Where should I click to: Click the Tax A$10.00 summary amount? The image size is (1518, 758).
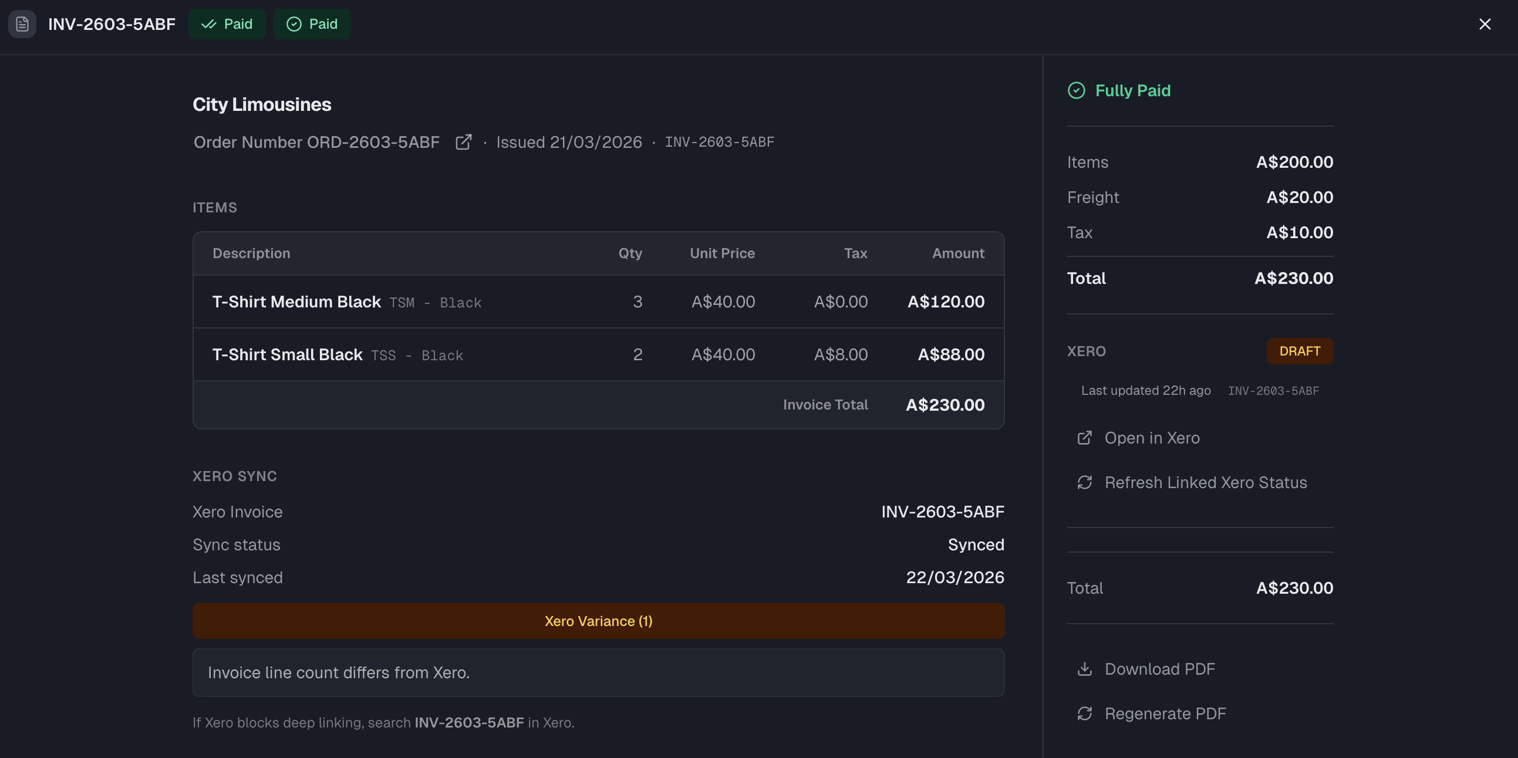[1300, 233]
